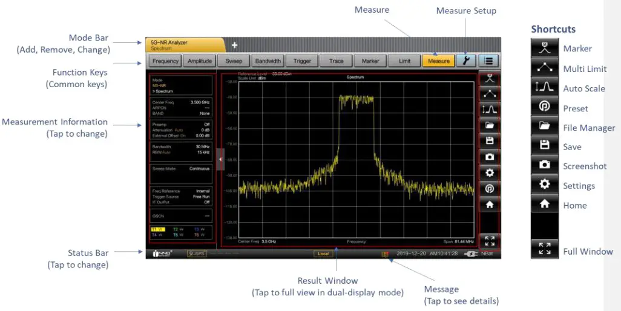This screenshot has width=621, height=311.
Task: Tap the Local button in the status bar
Action: pos(323,254)
